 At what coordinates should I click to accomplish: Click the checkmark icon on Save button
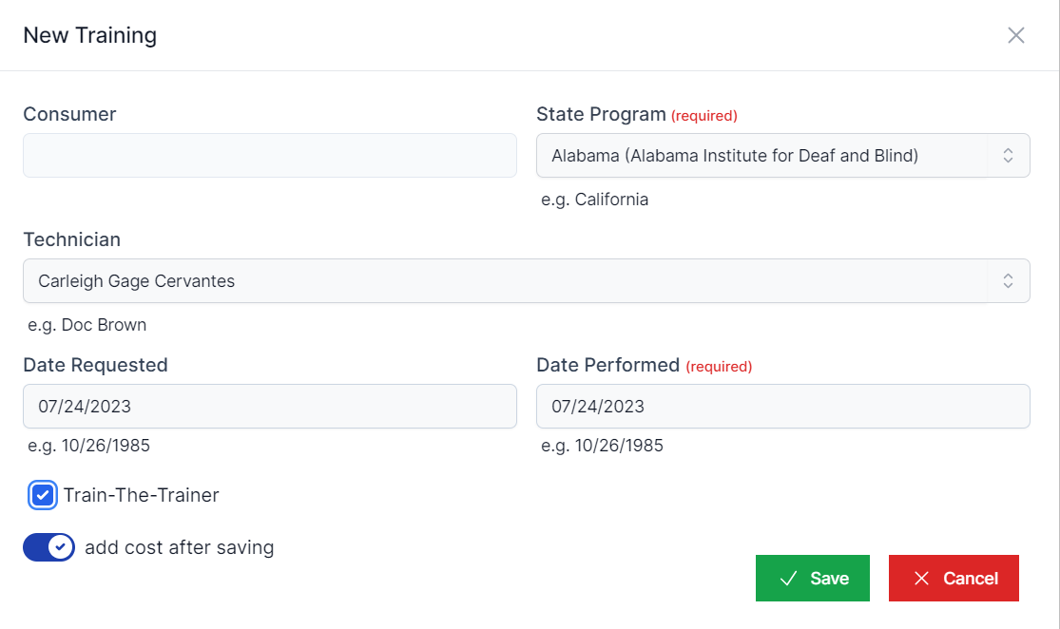coord(788,579)
